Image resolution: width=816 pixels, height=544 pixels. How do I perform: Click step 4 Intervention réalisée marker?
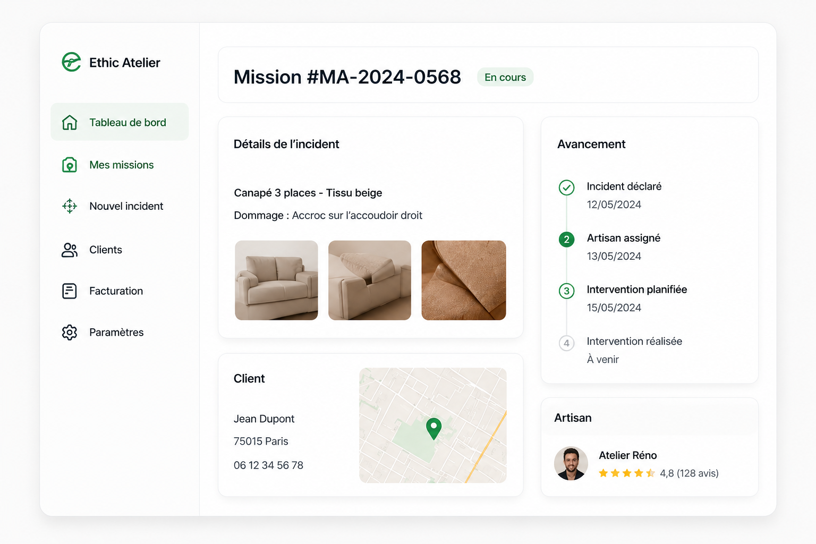tap(567, 343)
